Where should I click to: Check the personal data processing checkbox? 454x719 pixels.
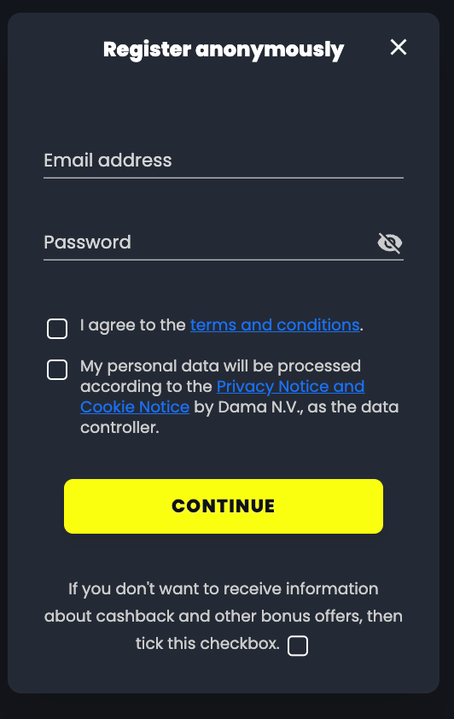click(x=57, y=370)
